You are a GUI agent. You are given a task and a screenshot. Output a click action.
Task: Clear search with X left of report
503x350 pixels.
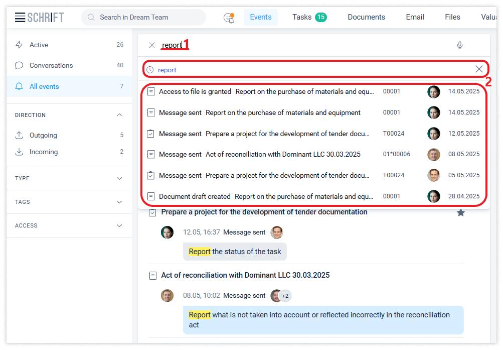[152, 45]
